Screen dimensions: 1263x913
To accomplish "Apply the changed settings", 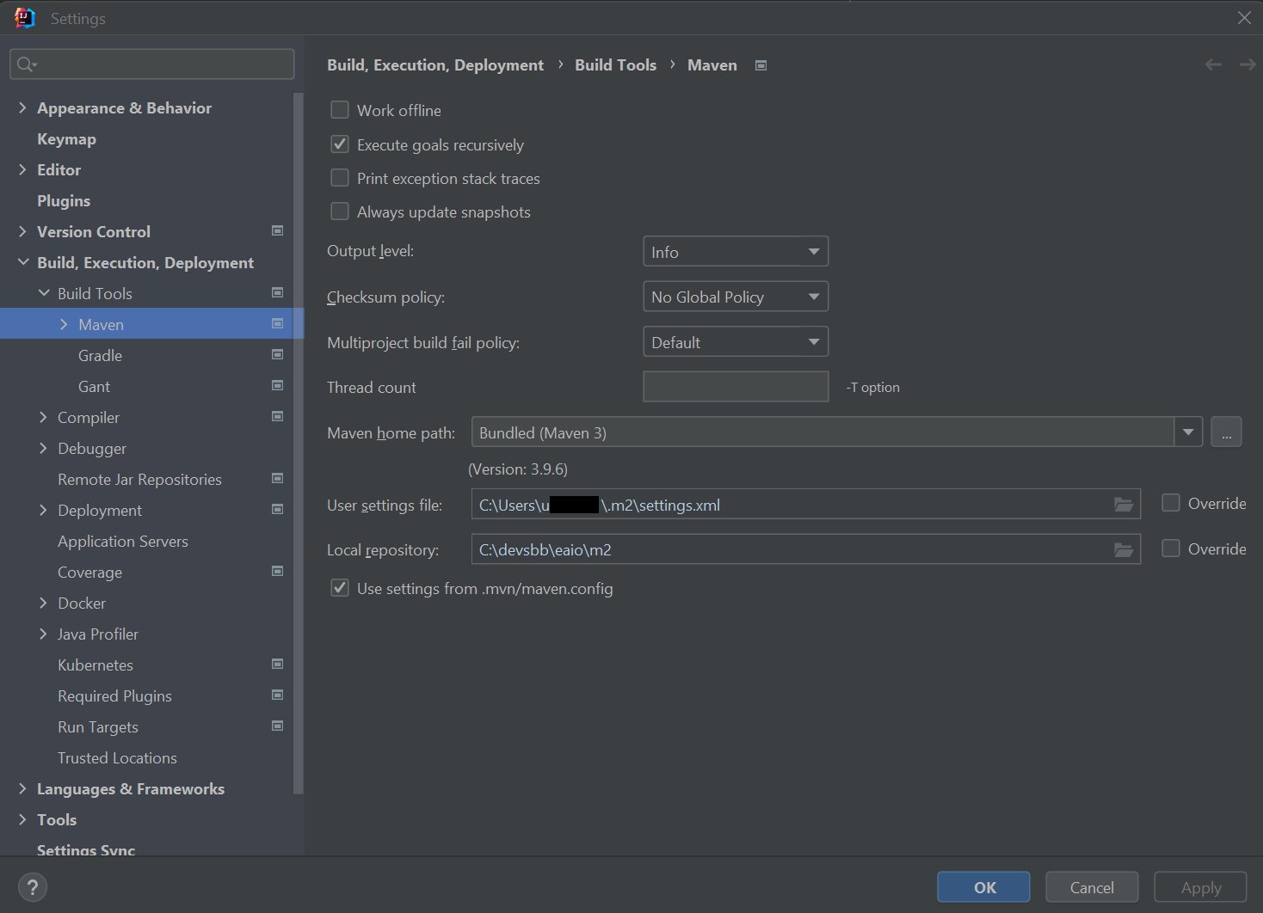I will point(1199,886).
